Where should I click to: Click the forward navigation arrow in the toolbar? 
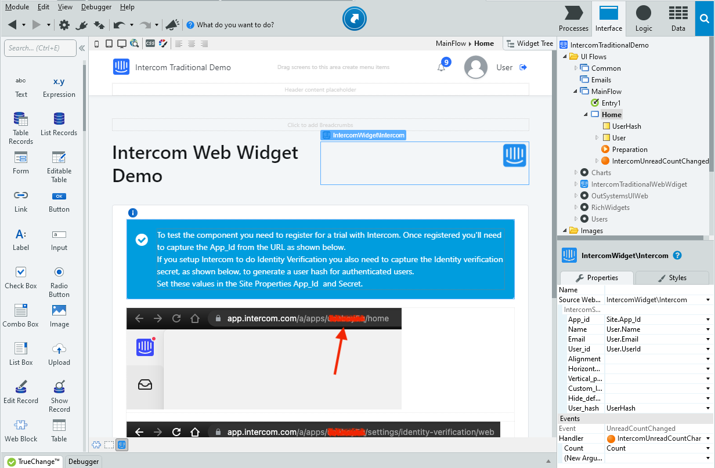click(x=37, y=25)
